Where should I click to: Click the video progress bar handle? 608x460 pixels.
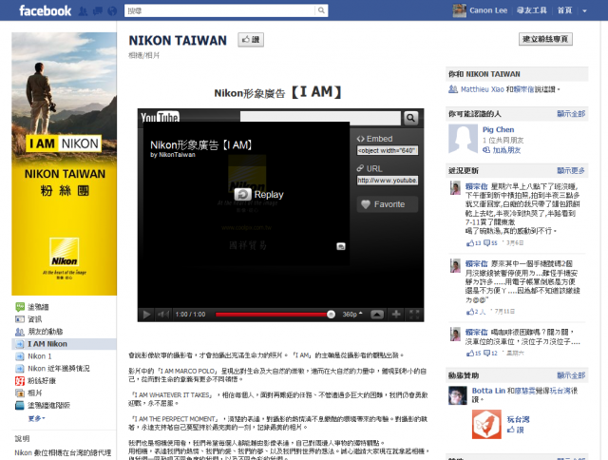point(331,315)
